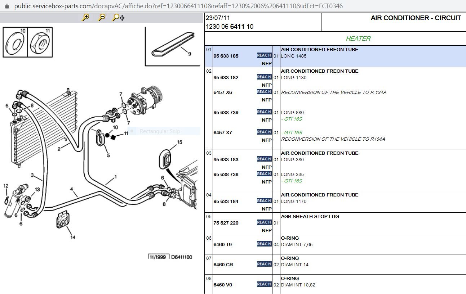Select part number 95 633 182
The width and height of the screenshot is (466, 294).
point(226,78)
